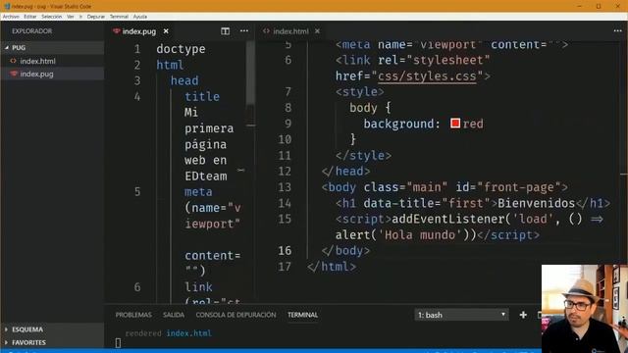The width and height of the screenshot is (628, 353).
Task: Click 'Hola mundo' string in script line
Action: (419, 235)
